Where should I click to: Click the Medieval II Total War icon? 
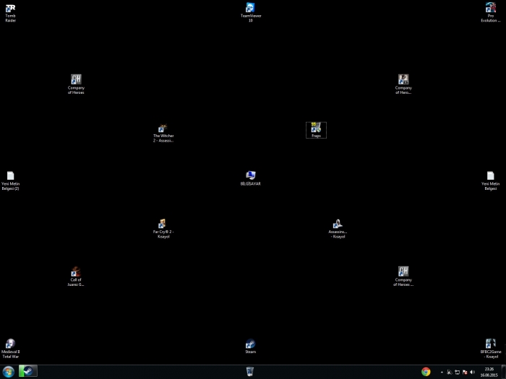click(10, 344)
